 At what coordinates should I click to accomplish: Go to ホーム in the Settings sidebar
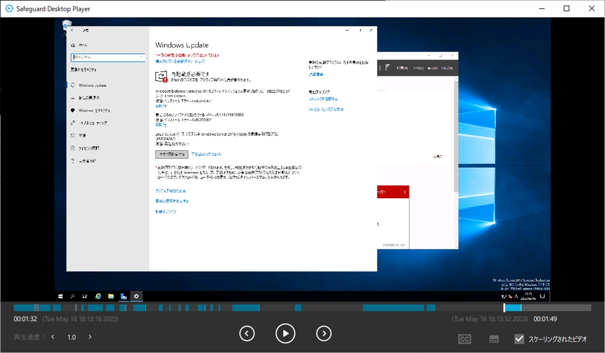(x=79, y=45)
